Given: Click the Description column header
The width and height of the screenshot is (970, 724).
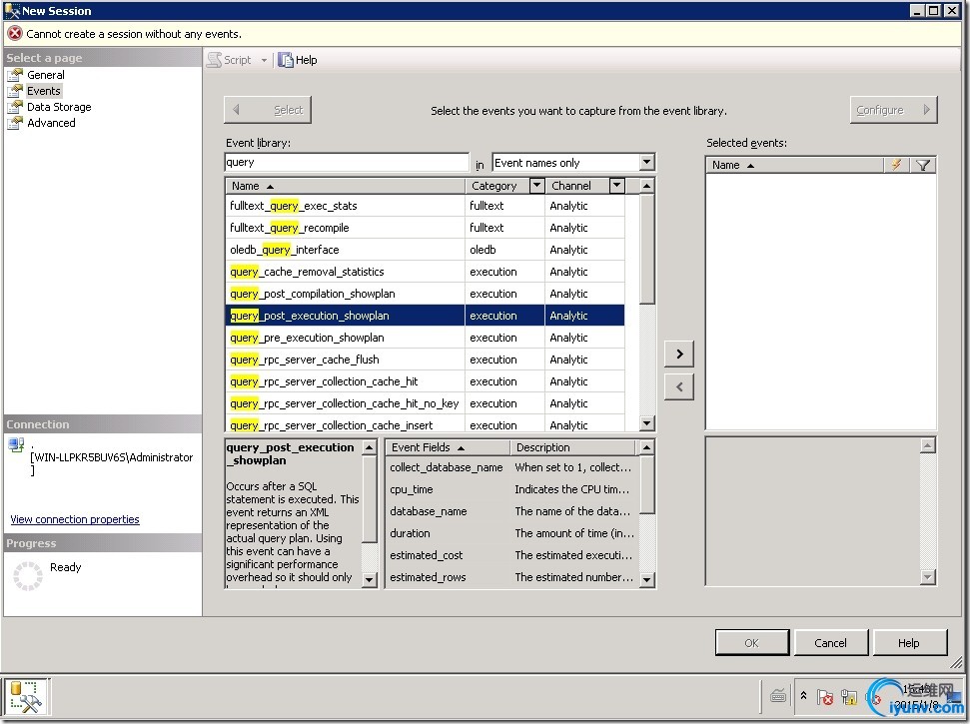Looking at the screenshot, I should 572,447.
